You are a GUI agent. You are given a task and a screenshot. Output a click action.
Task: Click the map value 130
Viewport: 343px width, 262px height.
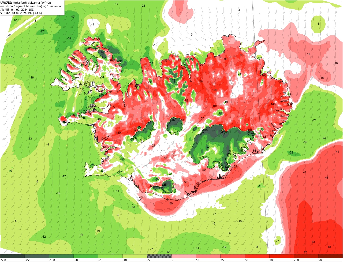118,133
